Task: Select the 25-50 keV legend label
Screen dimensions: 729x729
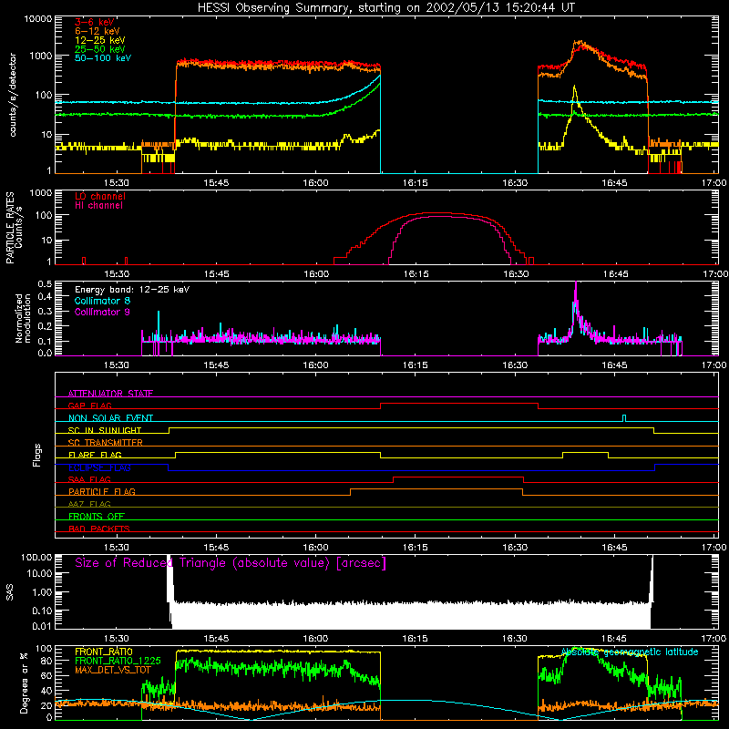Action: coord(100,49)
